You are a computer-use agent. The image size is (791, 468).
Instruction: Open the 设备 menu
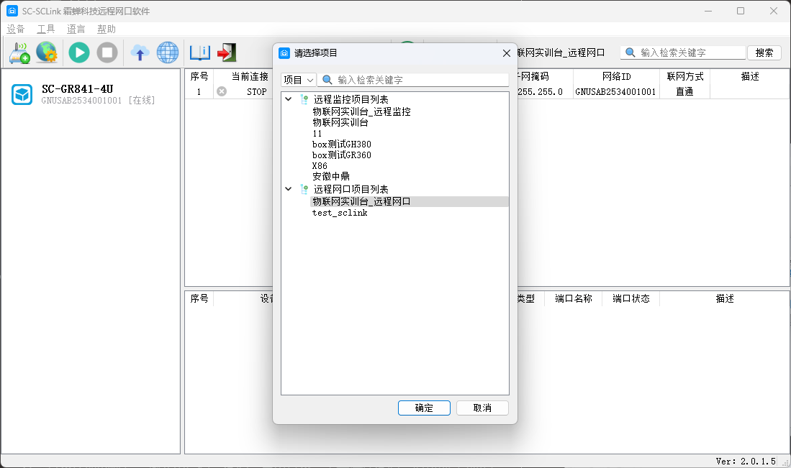coord(16,29)
